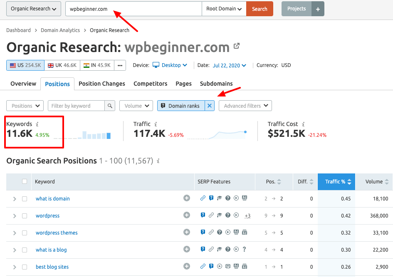Click video play icon in 'what is domain' row

(x=236, y=198)
